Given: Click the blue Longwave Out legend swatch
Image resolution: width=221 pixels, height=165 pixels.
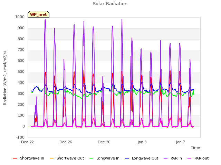Looking at the screenshot, I should (127, 159).
